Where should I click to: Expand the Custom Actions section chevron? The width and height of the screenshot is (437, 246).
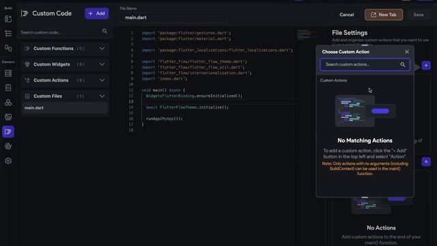pos(102,81)
